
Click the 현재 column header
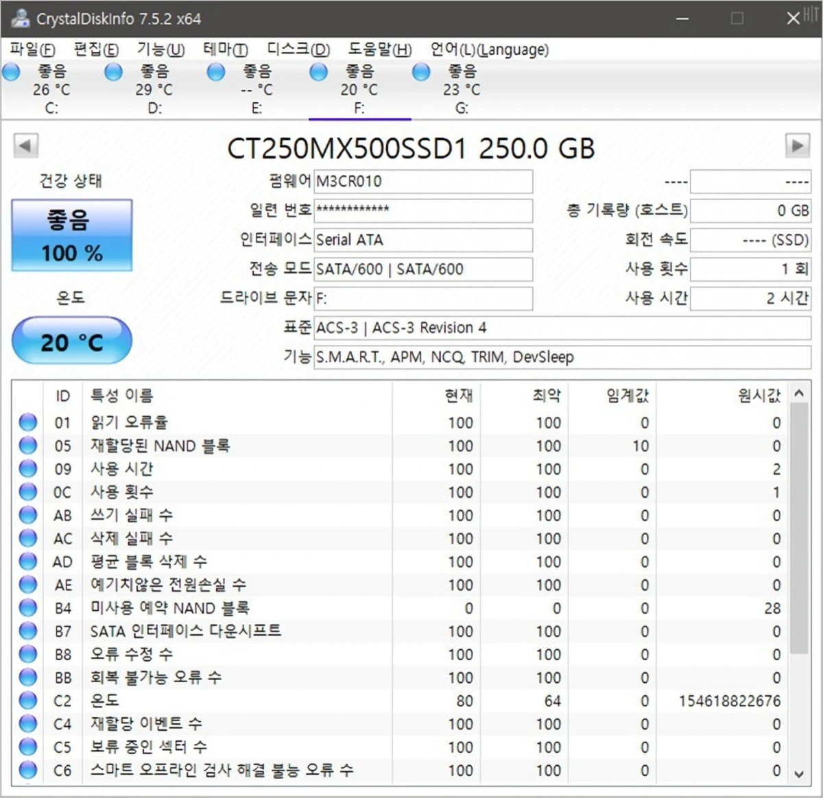436,396
